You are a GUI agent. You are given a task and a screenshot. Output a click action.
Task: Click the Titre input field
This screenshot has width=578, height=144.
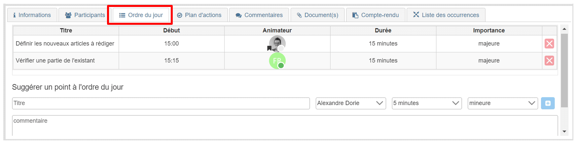tap(161, 103)
